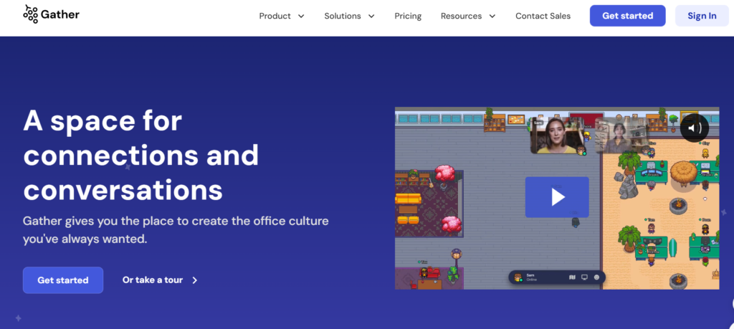
Task: Expand the Resources dropdown menu
Action: [x=467, y=16]
